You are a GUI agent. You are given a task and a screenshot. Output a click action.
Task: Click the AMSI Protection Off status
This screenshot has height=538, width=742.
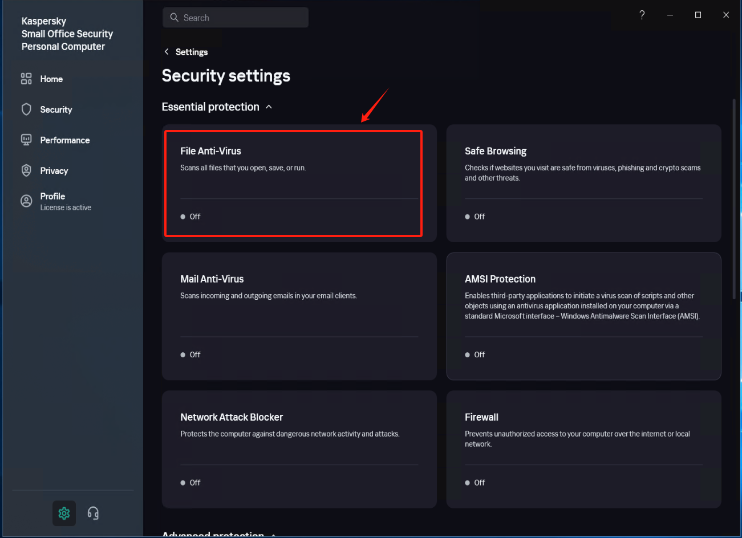click(475, 354)
